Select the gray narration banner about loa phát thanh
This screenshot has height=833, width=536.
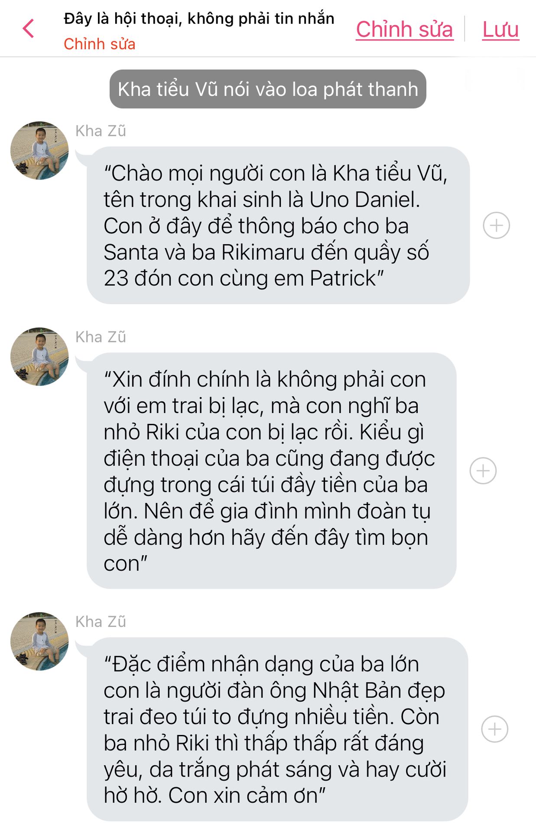[268, 89]
